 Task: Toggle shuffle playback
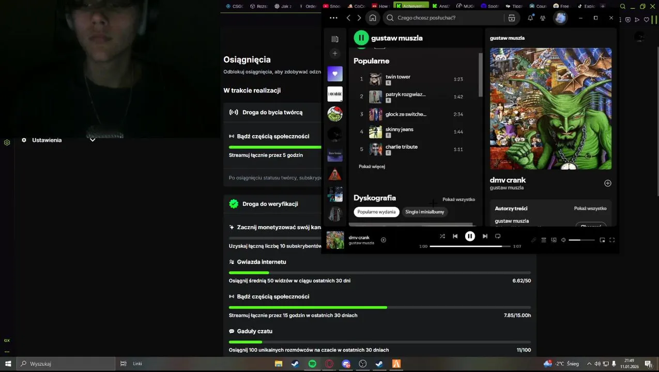click(442, 236)
